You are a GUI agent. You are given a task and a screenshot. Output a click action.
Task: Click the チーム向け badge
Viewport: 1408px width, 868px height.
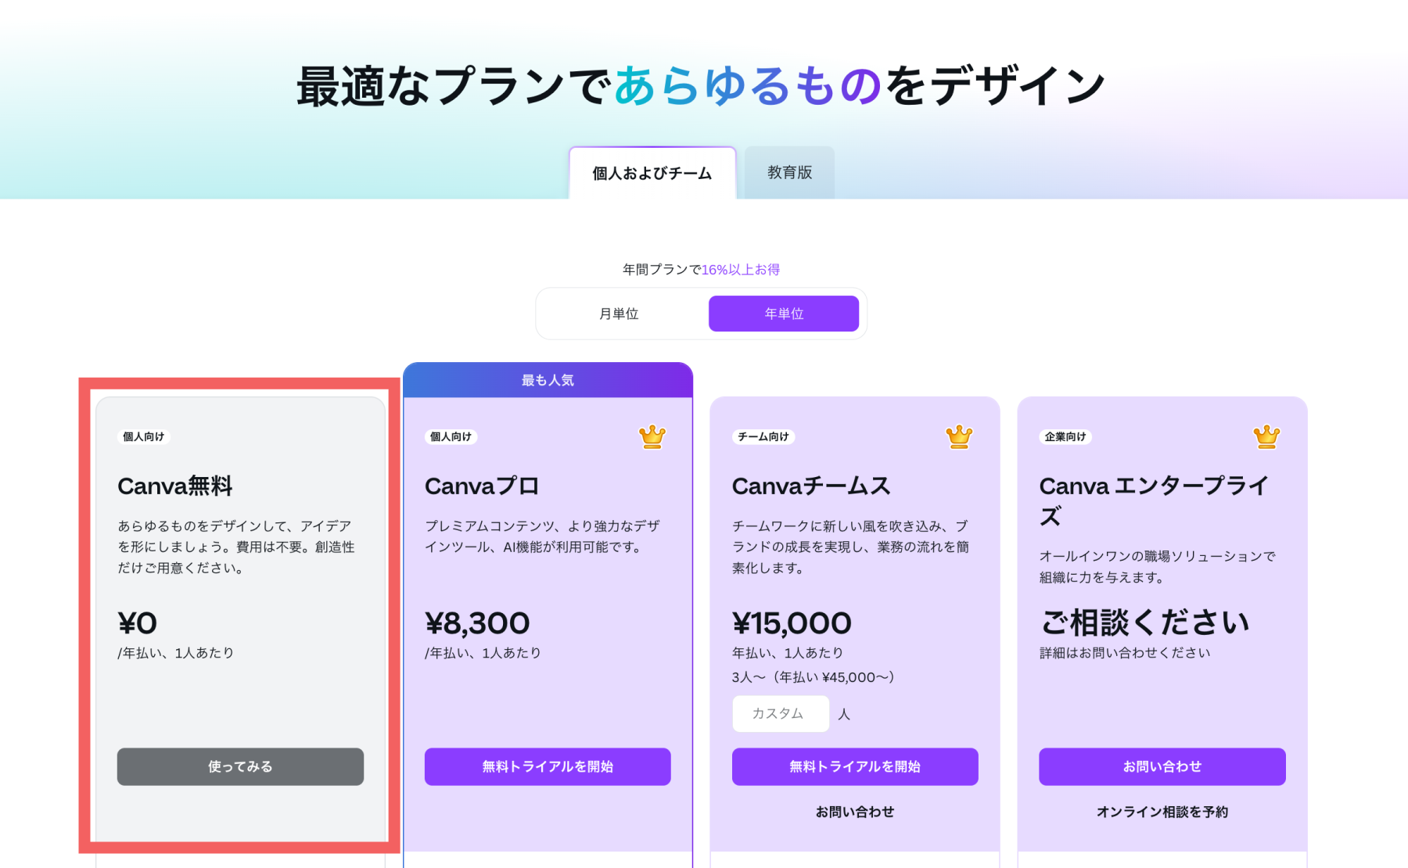(x=763, y=436)
